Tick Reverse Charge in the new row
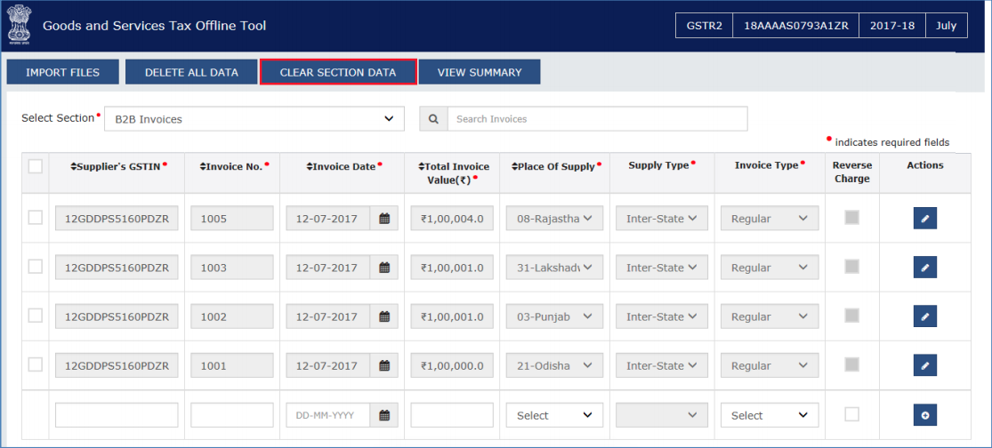992x448 pixels. point(852,414)
